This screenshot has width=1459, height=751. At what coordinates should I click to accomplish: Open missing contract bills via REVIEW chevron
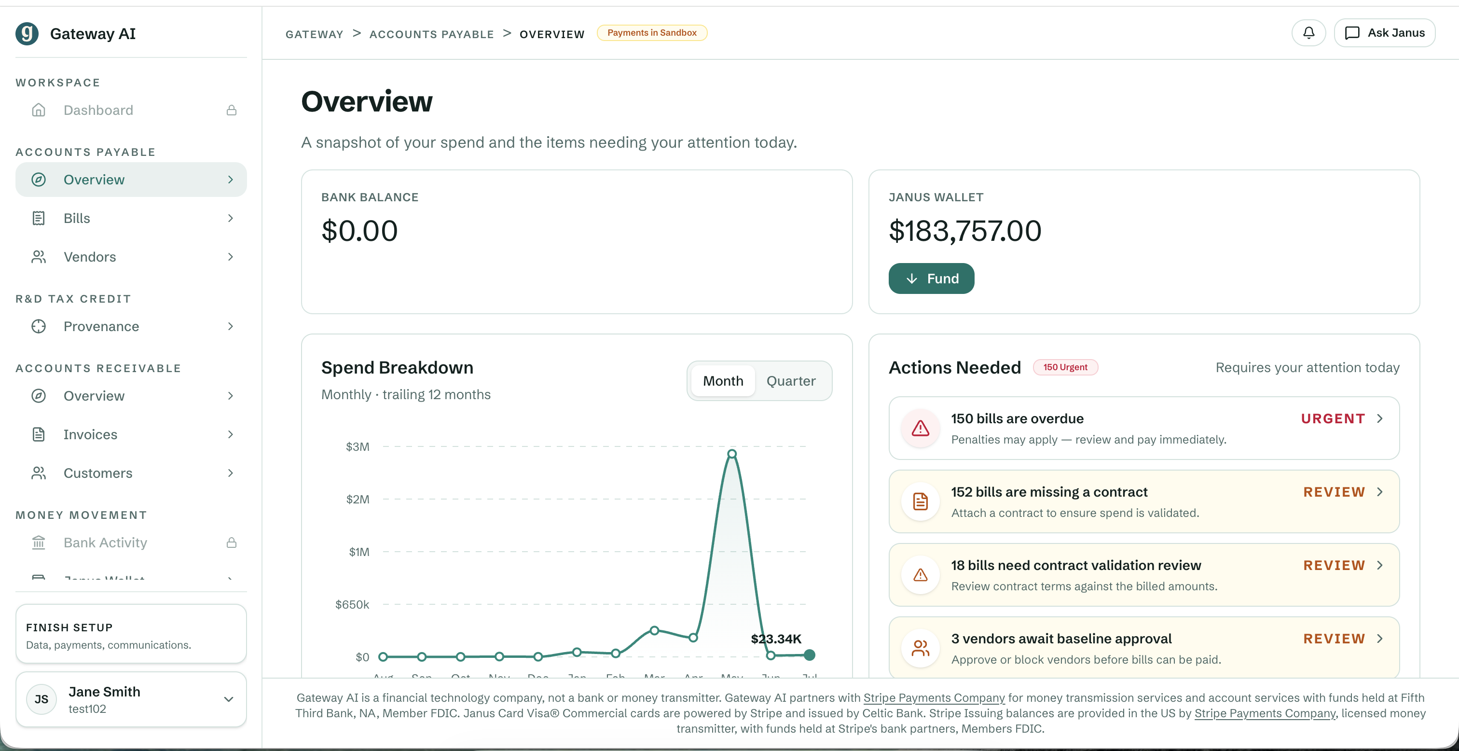[x=1380, y=492]
